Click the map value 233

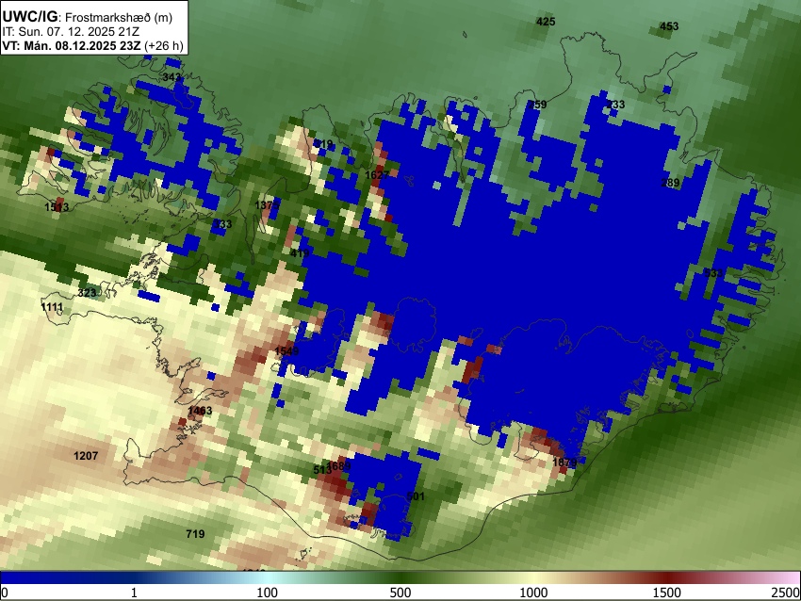[x=615, y=105]
